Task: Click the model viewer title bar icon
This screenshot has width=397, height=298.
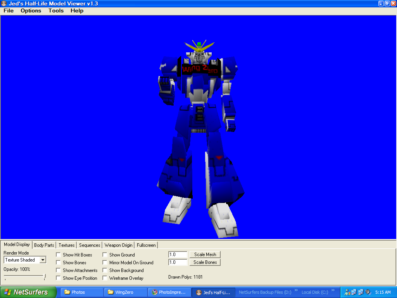Action: 4,3
